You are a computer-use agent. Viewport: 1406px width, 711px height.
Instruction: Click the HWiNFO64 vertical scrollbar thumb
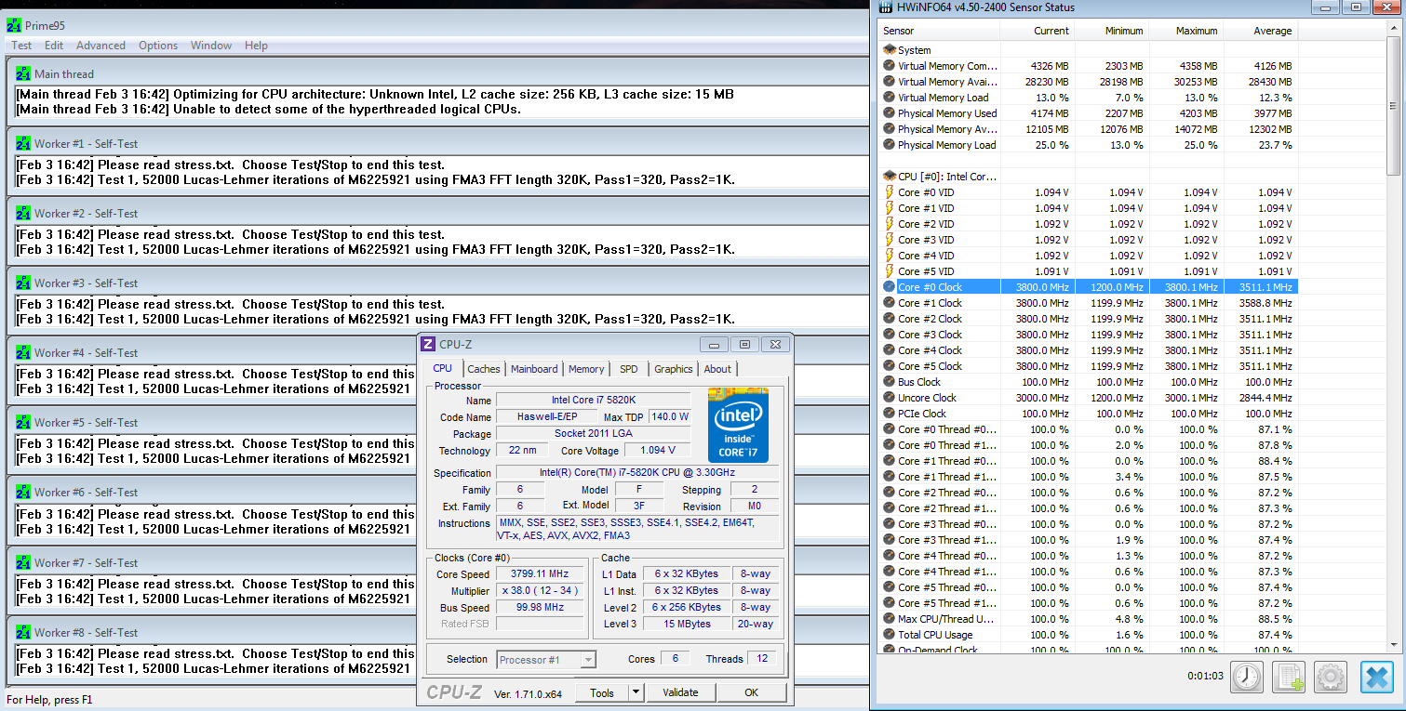(x=1393, y=104)
